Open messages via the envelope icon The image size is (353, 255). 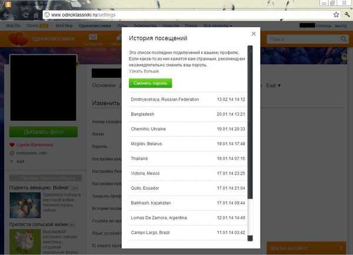[93, 38]
